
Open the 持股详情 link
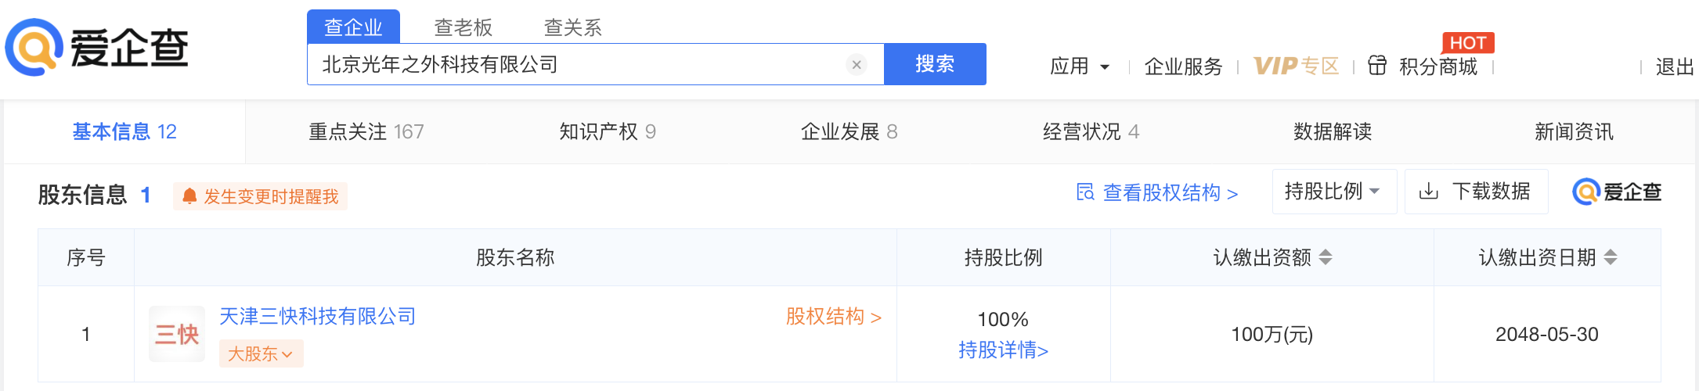(1003, 350)
